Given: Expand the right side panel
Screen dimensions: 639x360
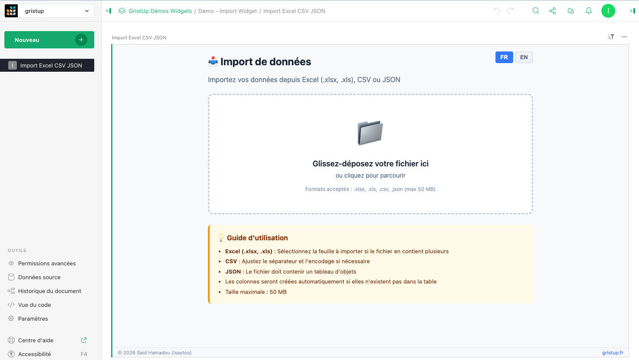Looking at the screenshot, I should 632,11.
